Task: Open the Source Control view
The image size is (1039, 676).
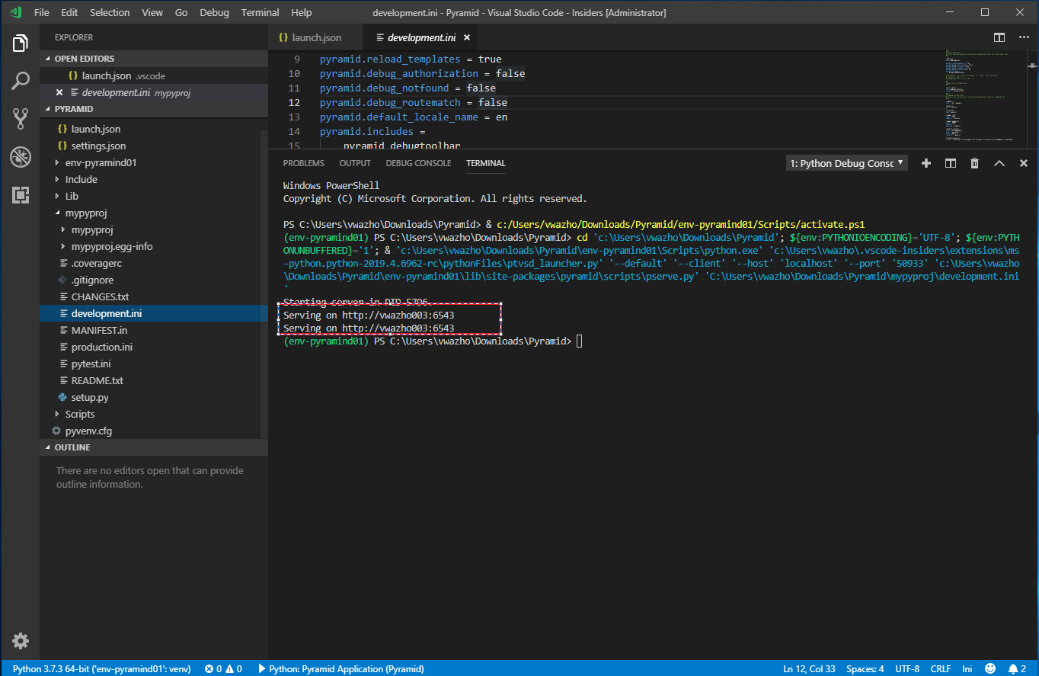Action: click(20, 118)
